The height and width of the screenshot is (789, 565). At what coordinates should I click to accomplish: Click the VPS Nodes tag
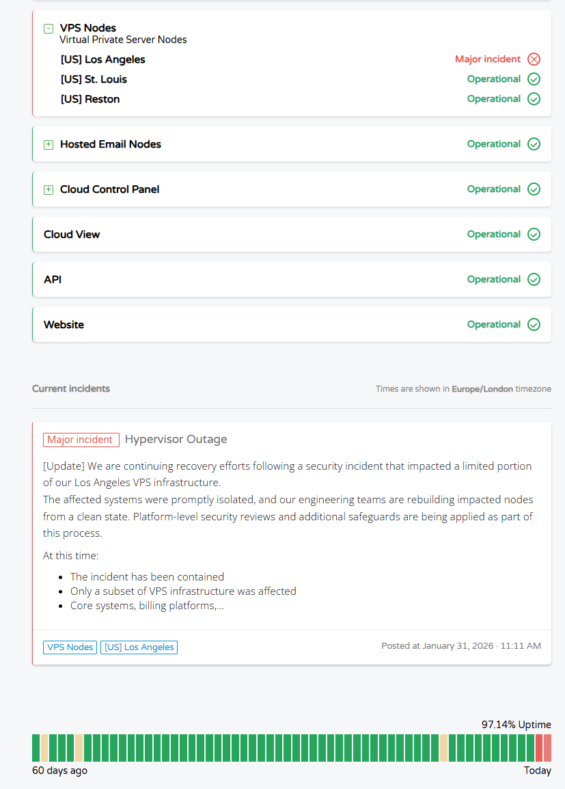[70, 647]
